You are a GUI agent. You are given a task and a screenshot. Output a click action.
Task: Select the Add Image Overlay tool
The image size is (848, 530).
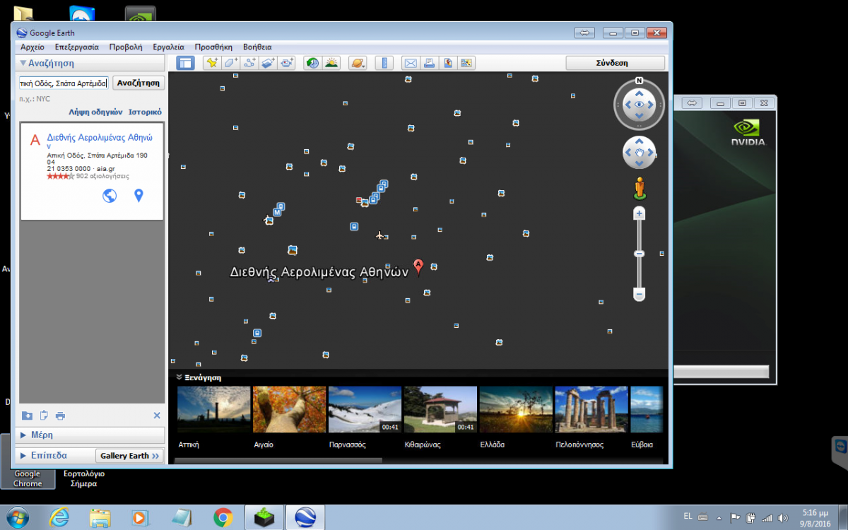coord(267,63)
